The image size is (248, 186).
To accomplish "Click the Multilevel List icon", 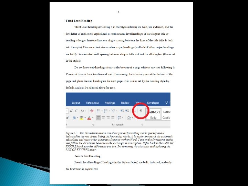I will (113, 111).
